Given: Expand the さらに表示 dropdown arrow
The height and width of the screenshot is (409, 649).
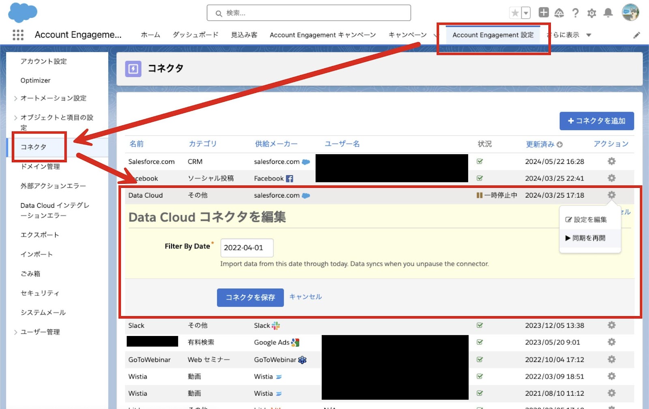Looking at the screenshot, I should click(x=589, y=35).
